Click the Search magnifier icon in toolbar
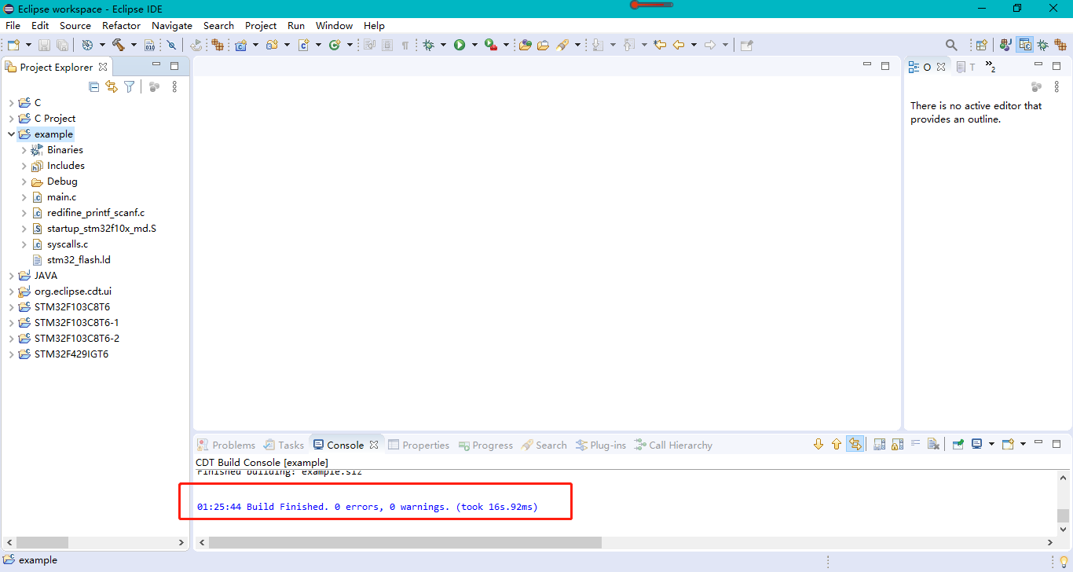Screen dimensions: 1073x572 (951, 45)
